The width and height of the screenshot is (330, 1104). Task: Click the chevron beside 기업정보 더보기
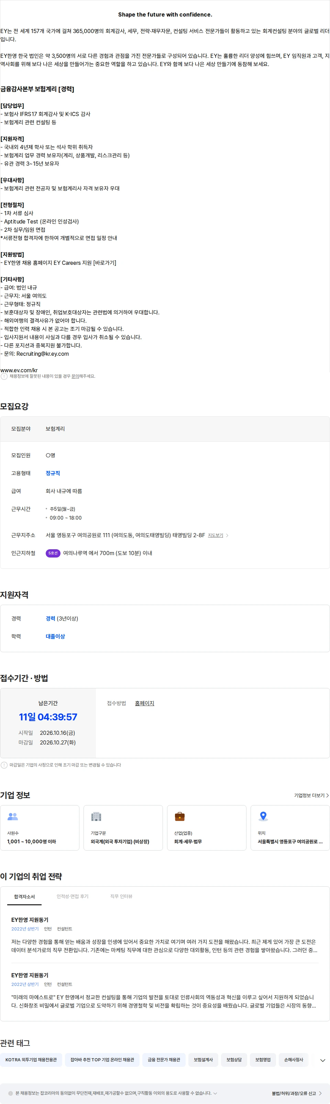[x=328, y=795]
